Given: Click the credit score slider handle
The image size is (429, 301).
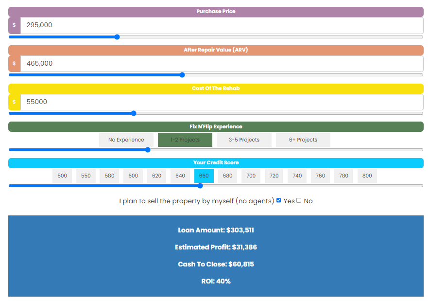Looking at the screenshot, I should 200,185.
